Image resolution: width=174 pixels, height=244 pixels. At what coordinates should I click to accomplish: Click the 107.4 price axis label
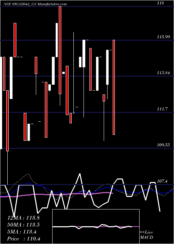[163, 181]
